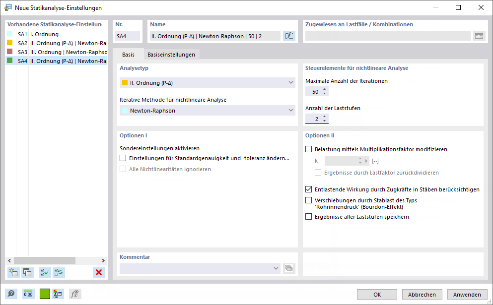
Task: Select the Basis tab
Action: click(x=128, y=55)
